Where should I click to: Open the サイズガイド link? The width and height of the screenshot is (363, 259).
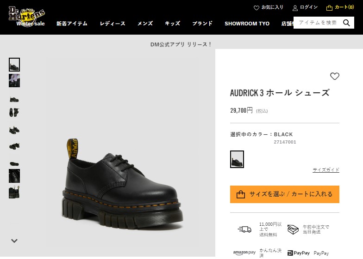pyautogui.click(x=326, y=170)
